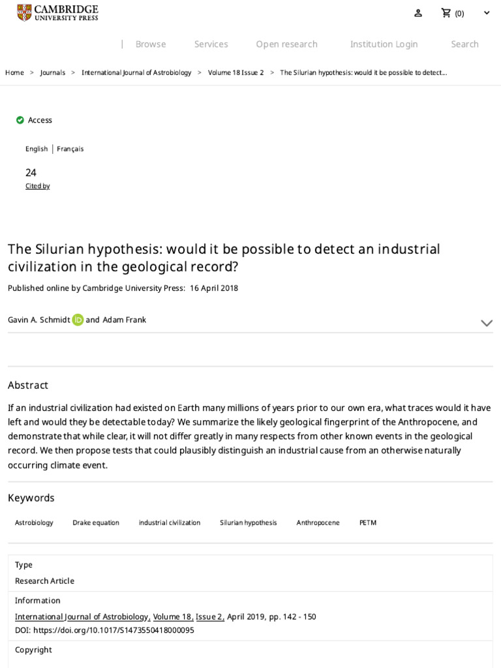Click the ORCID icon beside Gavin A. Schmidt
This screenshot has width=501, height=668.
click(x=78, y=320)
